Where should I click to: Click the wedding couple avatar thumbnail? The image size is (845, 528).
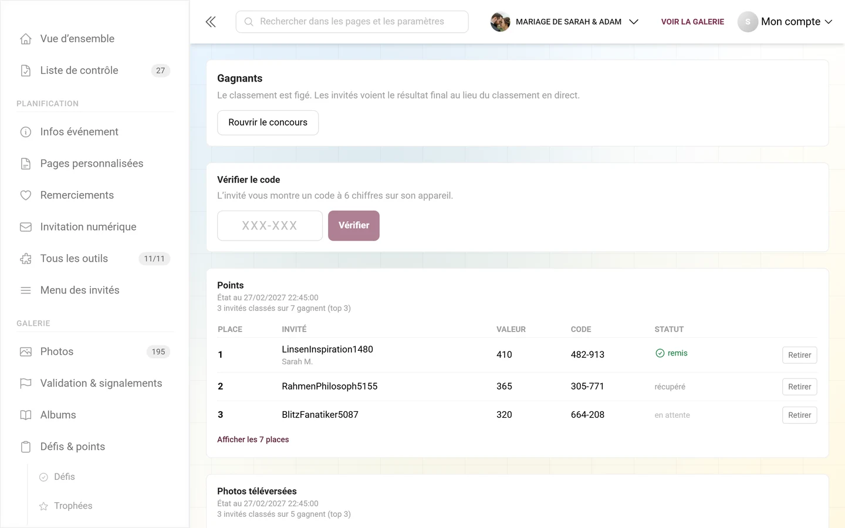tap(500, 22)
